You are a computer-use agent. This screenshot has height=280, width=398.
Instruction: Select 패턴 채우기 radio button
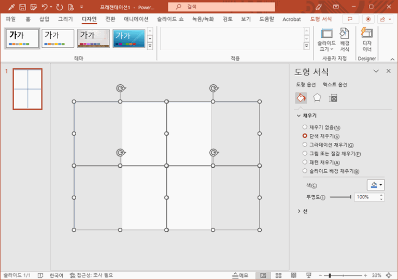pos(305,162)
